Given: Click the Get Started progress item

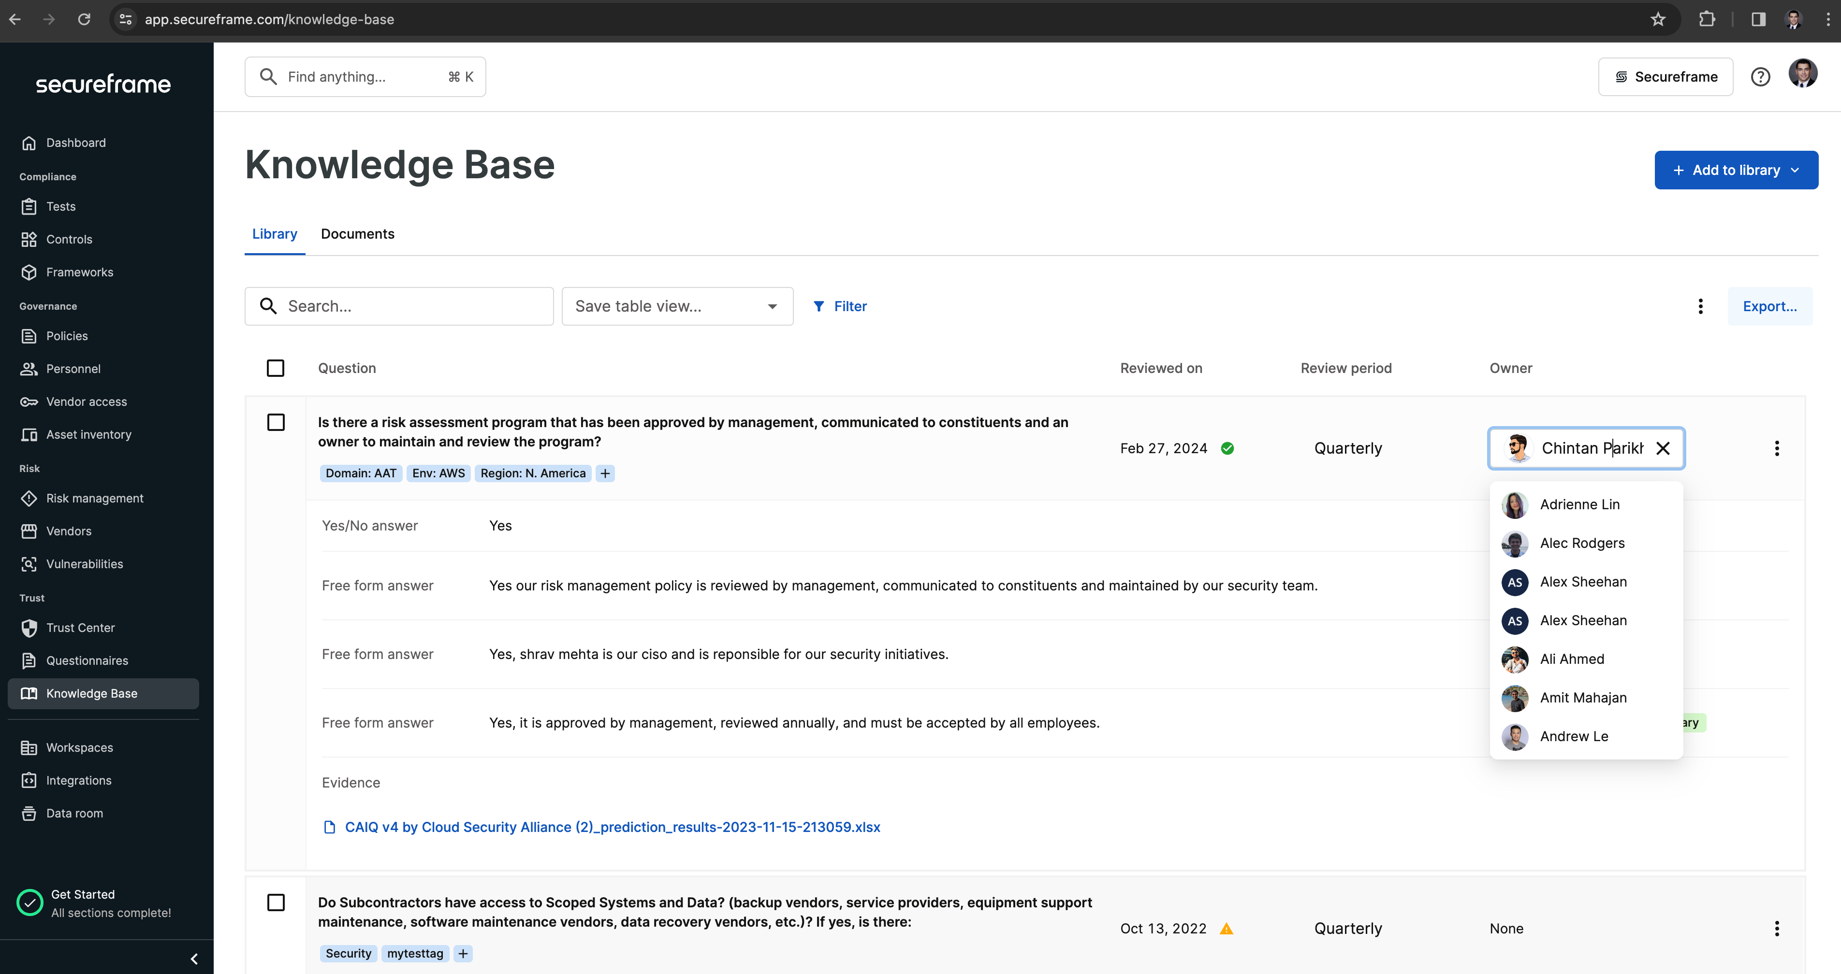Looking at the screenshot, I should tap(94, 903).
